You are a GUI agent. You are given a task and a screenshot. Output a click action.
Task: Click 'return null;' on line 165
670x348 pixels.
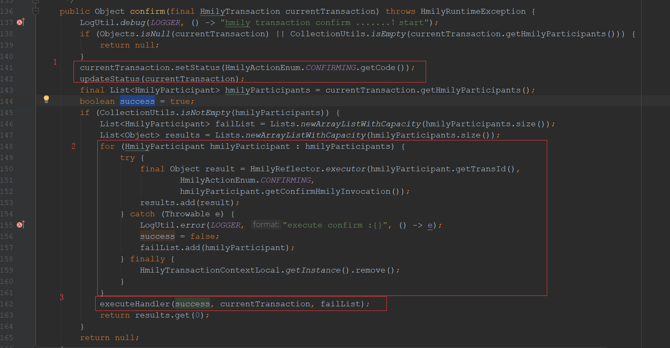109,338
